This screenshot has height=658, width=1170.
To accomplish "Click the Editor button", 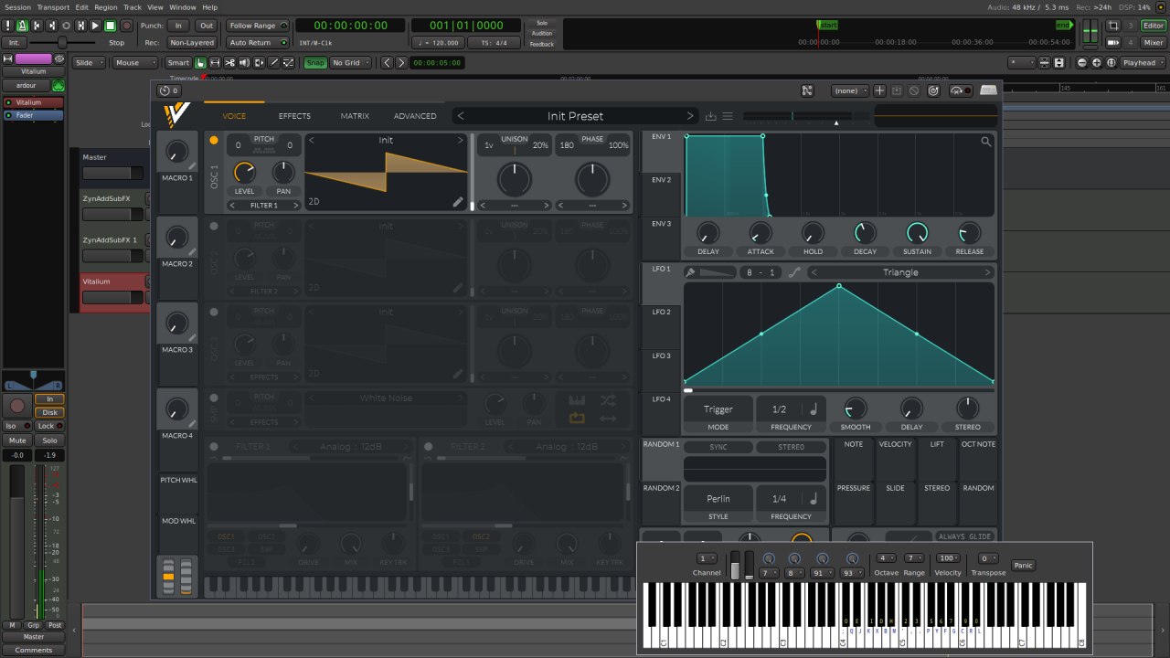I will tap(1154, 26).
